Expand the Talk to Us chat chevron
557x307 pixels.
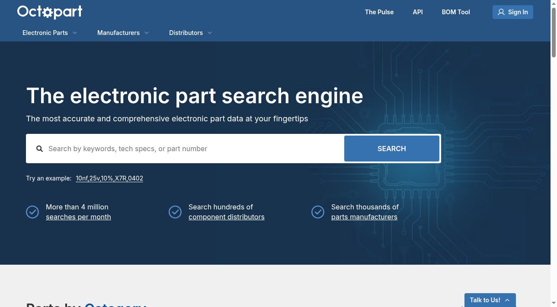coord(507,300)
